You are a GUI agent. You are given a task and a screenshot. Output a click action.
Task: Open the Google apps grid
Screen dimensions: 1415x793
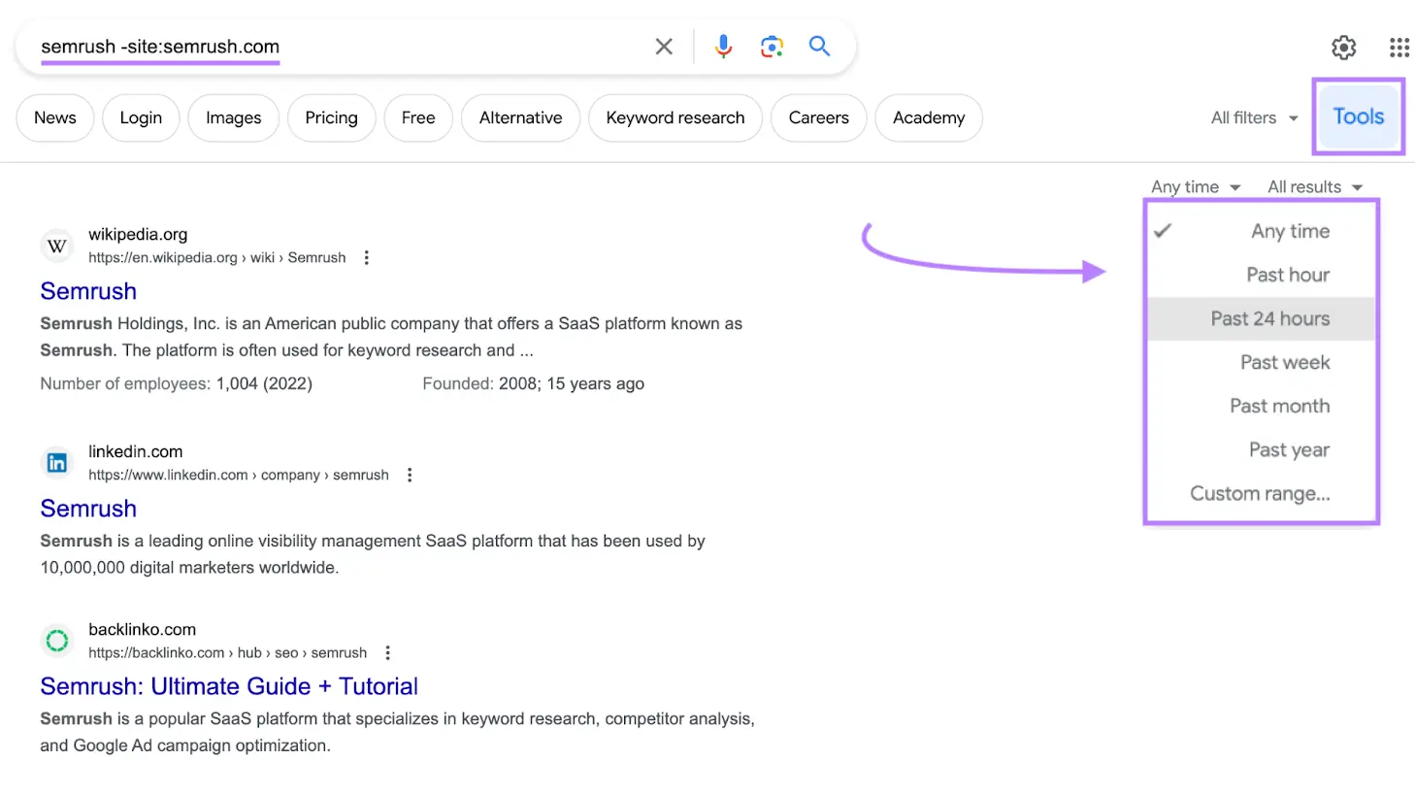[x=1399, y=46]
